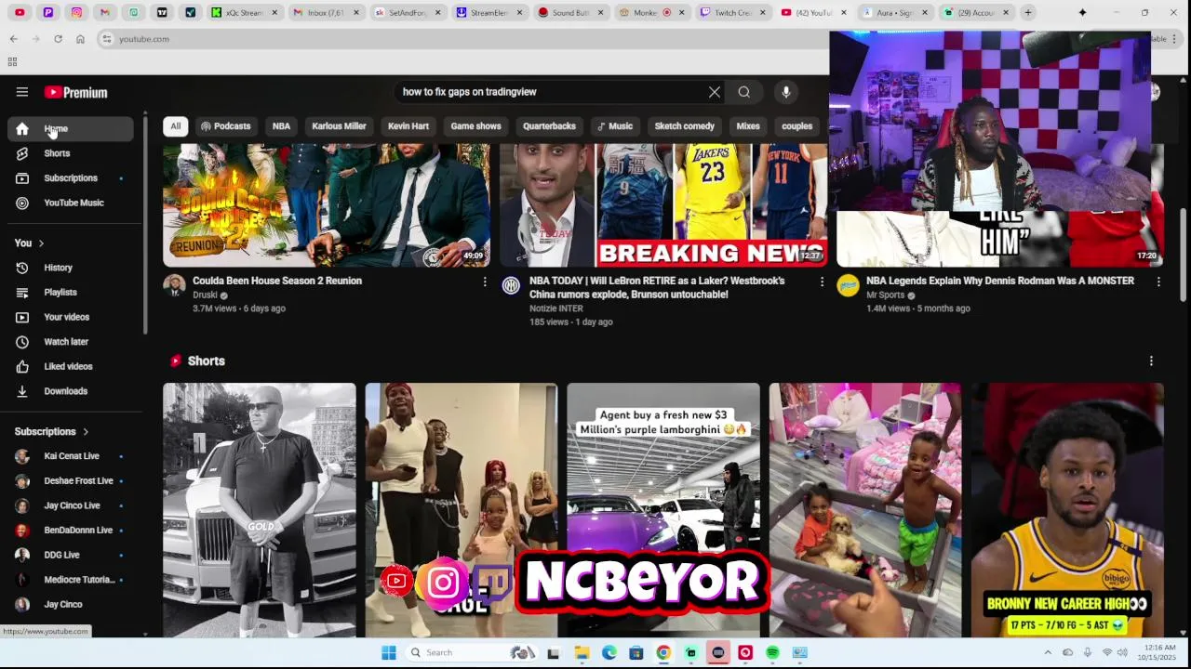This screenshot has height=669, width=1191.
Task: Select the Karlous Miller chip
Action: (339, 126)
